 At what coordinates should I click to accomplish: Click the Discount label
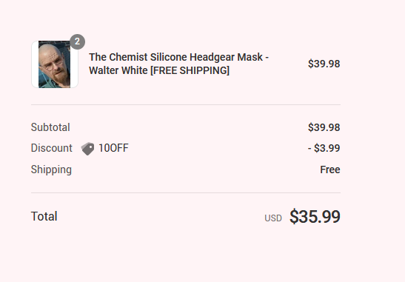52,148
